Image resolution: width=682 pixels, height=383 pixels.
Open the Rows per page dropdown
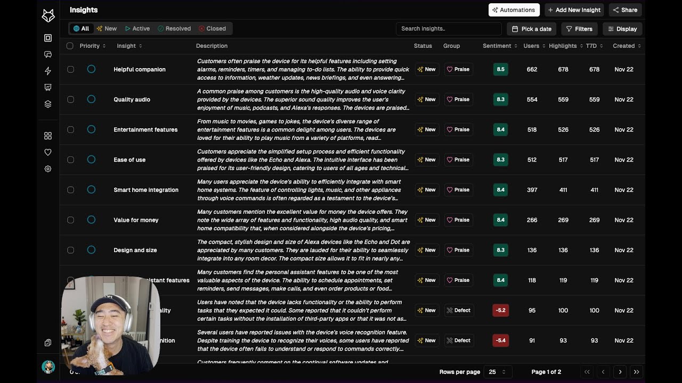(x=498, y=372)
